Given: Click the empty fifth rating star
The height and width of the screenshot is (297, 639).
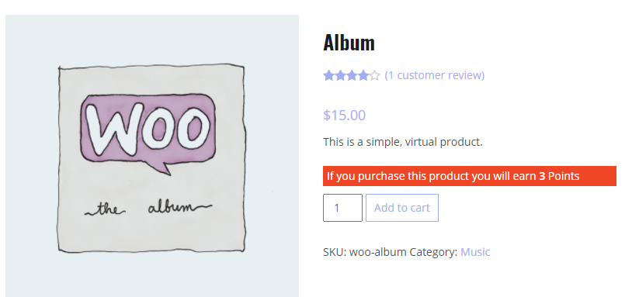Looking at the screenshot, I should [374, 76].
